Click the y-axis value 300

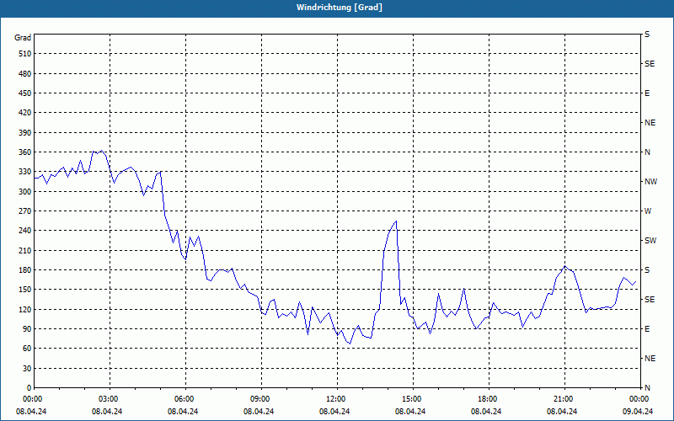click(x=25, y=192)
